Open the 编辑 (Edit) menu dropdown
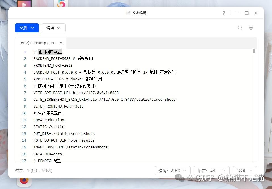 53,28
